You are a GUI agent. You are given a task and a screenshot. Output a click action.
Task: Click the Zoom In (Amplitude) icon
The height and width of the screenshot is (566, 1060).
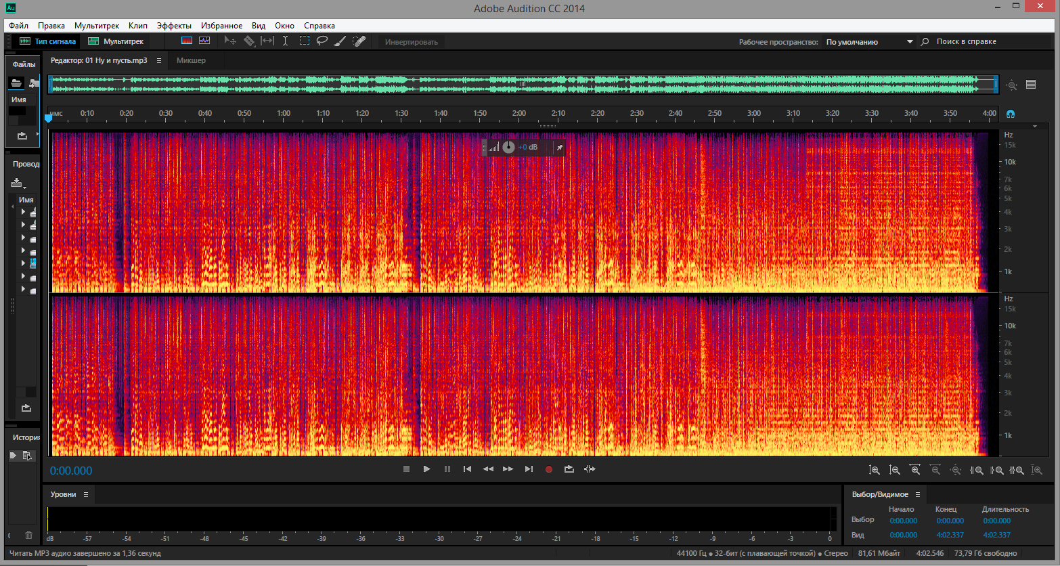coord(875,470)
